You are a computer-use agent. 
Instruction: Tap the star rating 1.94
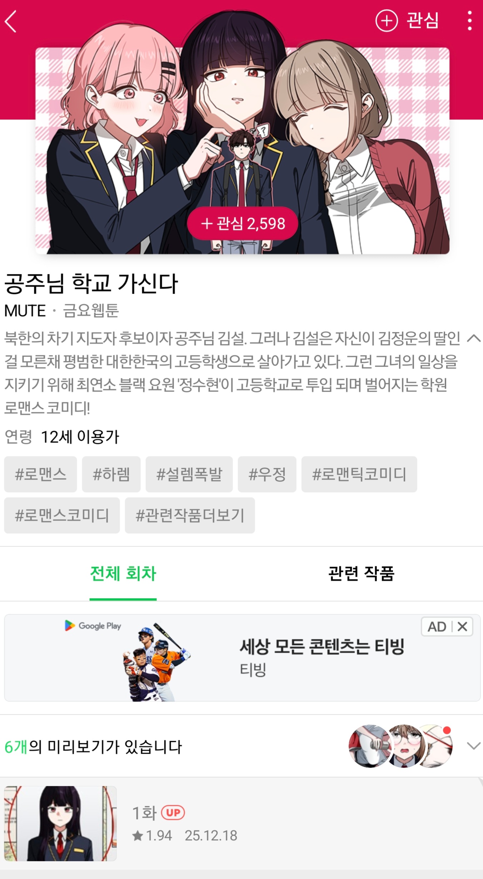[x=152, y=836]
